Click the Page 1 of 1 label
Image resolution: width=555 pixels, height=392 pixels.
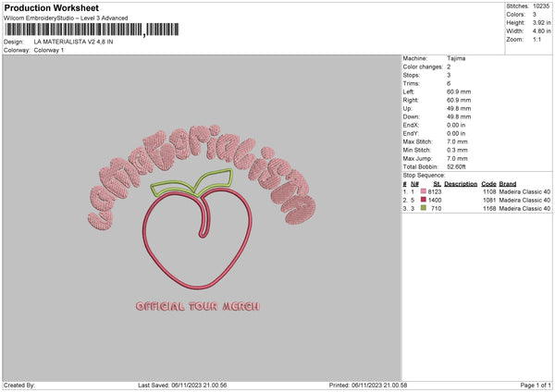536,385
